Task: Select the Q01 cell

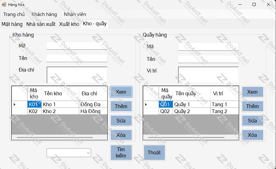Action: click(x=166, y=104)
